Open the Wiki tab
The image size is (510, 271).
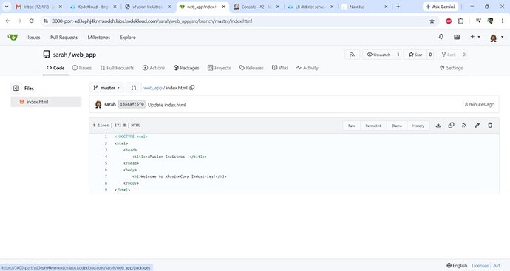click(x=279, y=68)
